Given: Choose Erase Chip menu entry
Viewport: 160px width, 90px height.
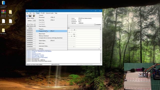Looking at the screenshot, I should pyautogui.click(x=51, y=20).
